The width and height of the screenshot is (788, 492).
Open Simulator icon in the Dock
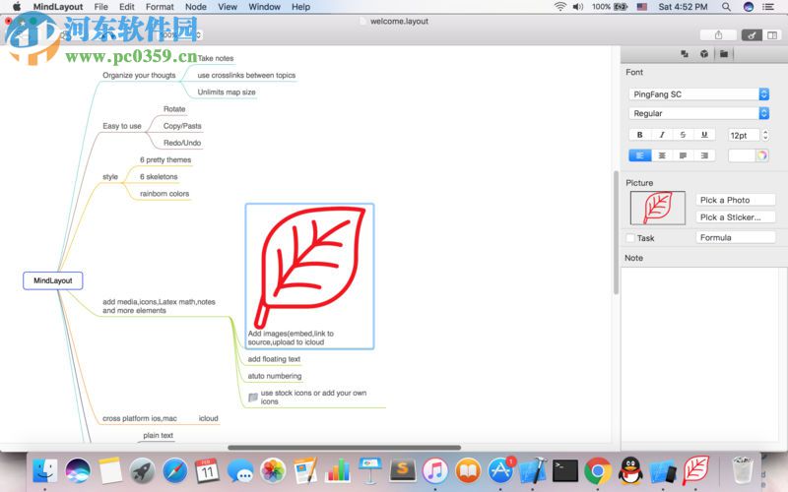point(663,470)
